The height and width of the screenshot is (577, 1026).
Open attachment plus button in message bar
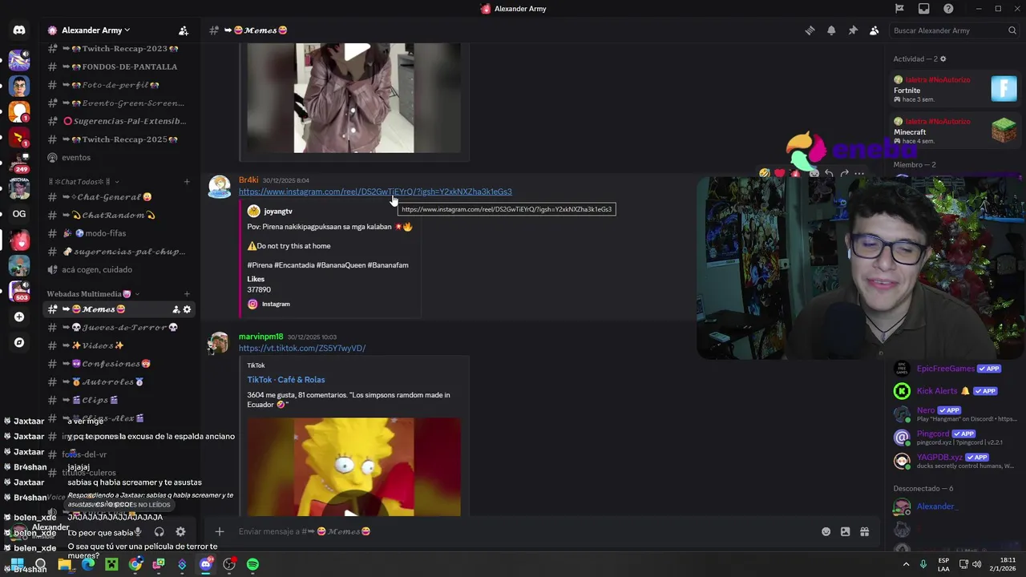pyautogui.click(x=219, y=531)
